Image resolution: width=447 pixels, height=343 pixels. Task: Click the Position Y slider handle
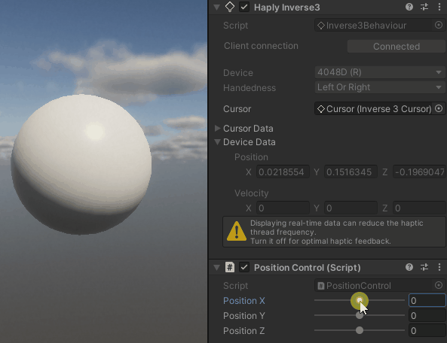[360, 315]
